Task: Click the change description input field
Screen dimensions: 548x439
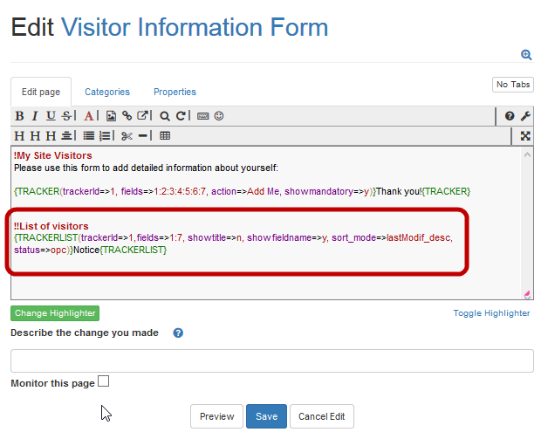Action: (x=271, y=360)
